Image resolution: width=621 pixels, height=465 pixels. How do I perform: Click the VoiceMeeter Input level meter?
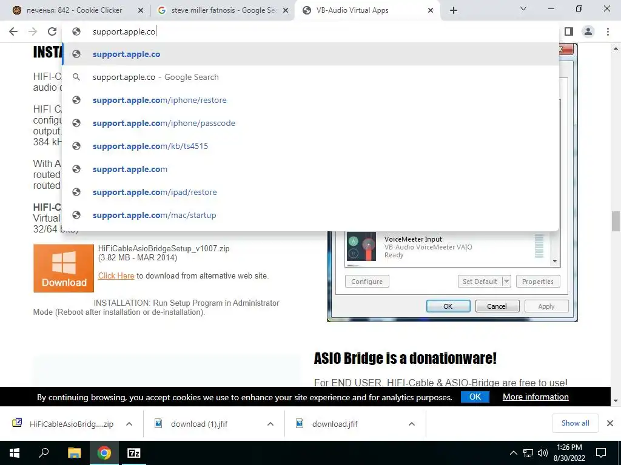point(539,246)
